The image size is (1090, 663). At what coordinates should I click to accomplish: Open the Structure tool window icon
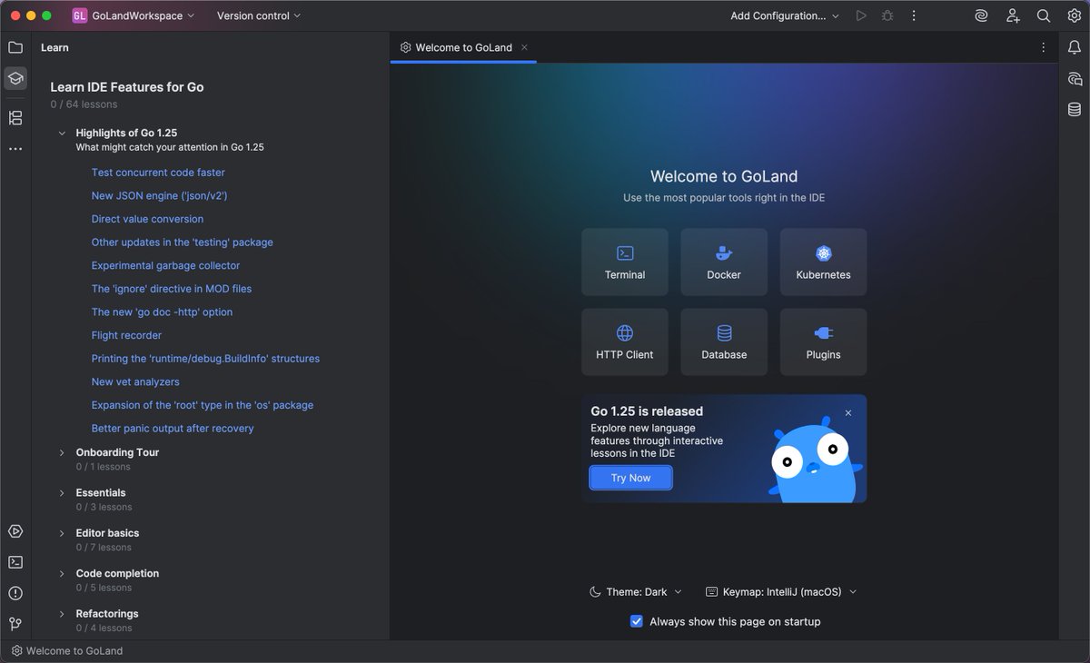(x=15, y=118)
